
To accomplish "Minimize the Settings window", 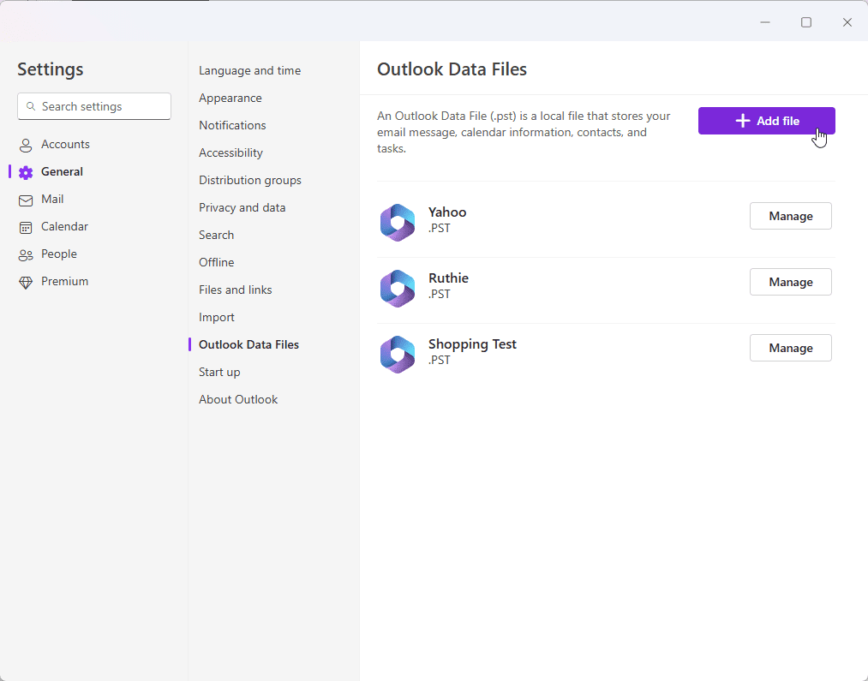I will pos(765,22).
